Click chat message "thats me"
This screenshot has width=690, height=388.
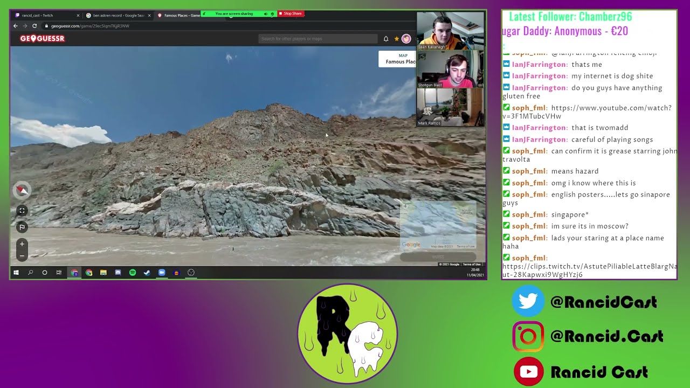click(586, 65)
